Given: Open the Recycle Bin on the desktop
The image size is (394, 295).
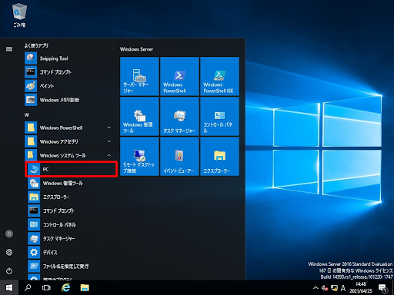Looking at the screenshot, I should click(19, 15).
